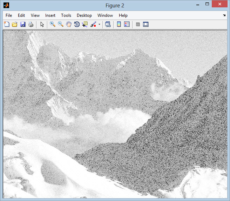Viewport: 230px width, 201px height.
Task: Choose the Rotate 3D tool
Action: tap(77, 24)
